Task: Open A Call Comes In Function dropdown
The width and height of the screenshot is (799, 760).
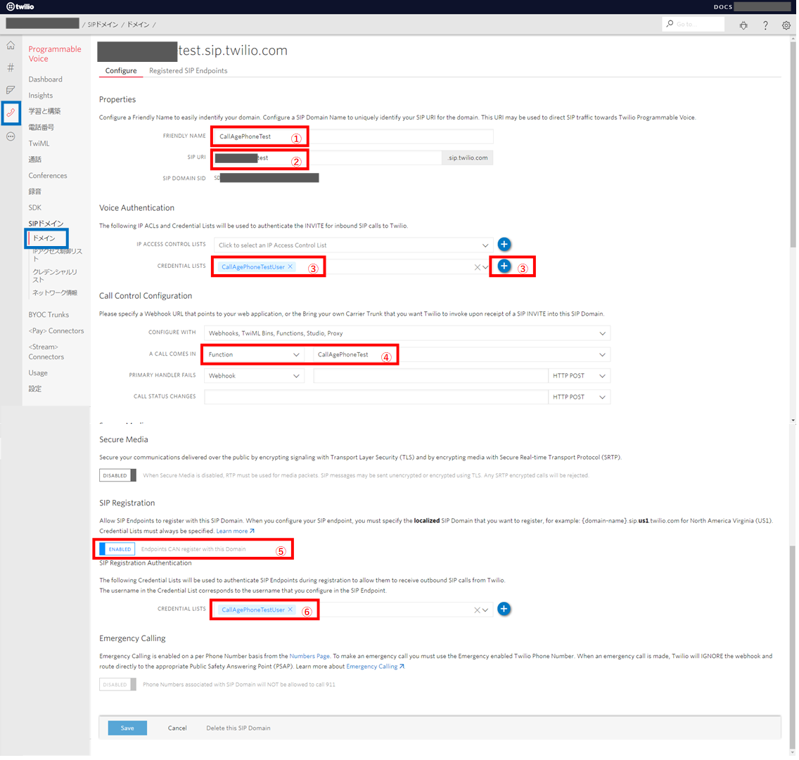Action: pyautogui.click(x=255, y=355)
